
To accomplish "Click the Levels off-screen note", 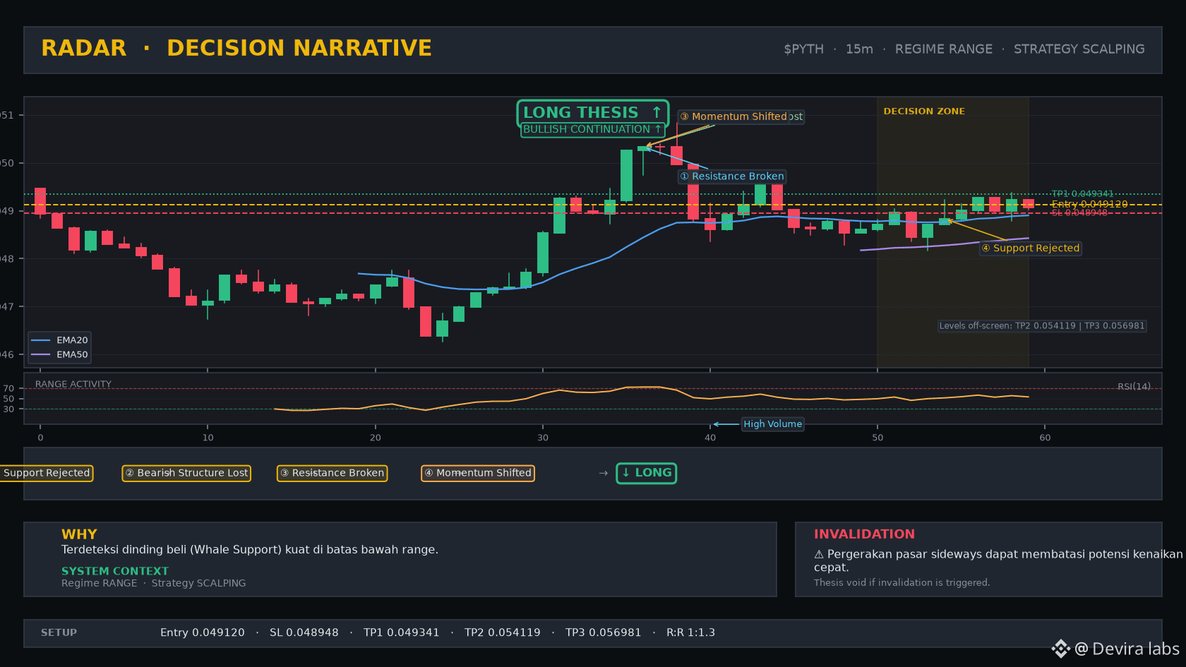I will [1042, 326].
